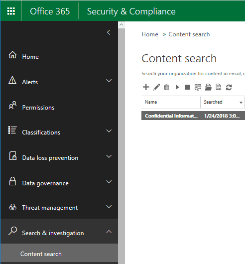Click the Permissions people icon
Image resolution: width=245 pixels, height=264 pixels.
(x=12, y=106)
